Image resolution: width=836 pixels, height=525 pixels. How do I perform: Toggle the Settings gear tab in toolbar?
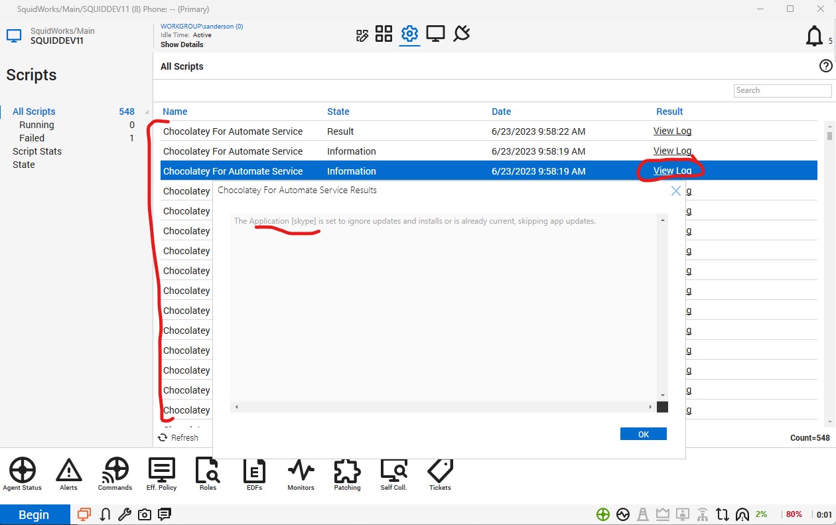409,33
